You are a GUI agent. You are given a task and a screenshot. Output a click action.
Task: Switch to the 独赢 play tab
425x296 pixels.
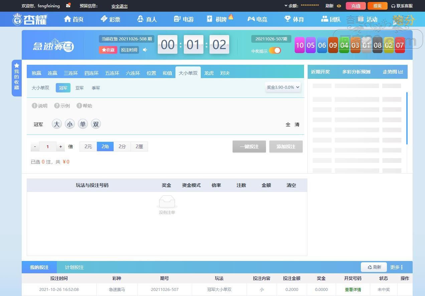click(36, 73)
